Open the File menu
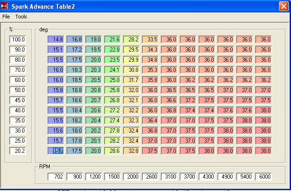291x191 pixels. (x=6, y=17)
